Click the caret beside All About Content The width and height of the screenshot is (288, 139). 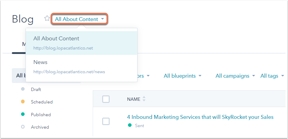(103, 19)
